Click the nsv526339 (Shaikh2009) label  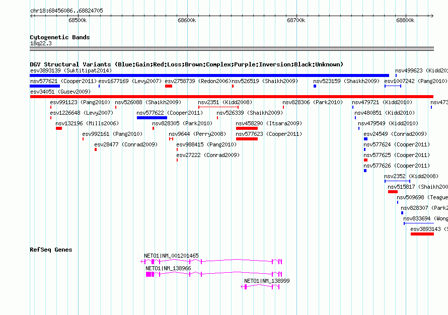tap(250, 113)
